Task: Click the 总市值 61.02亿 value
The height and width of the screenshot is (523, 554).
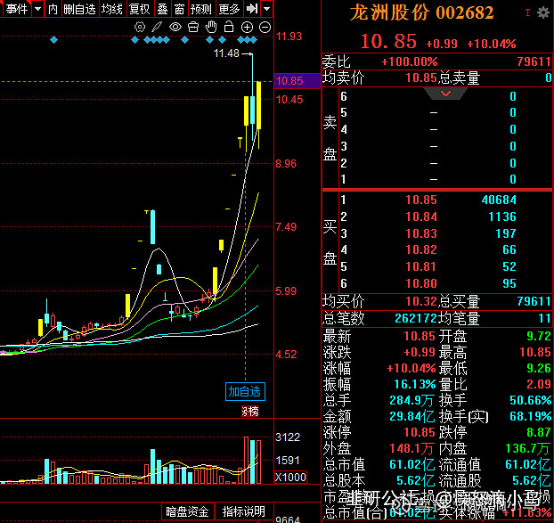Action: (x=412, y=464)
